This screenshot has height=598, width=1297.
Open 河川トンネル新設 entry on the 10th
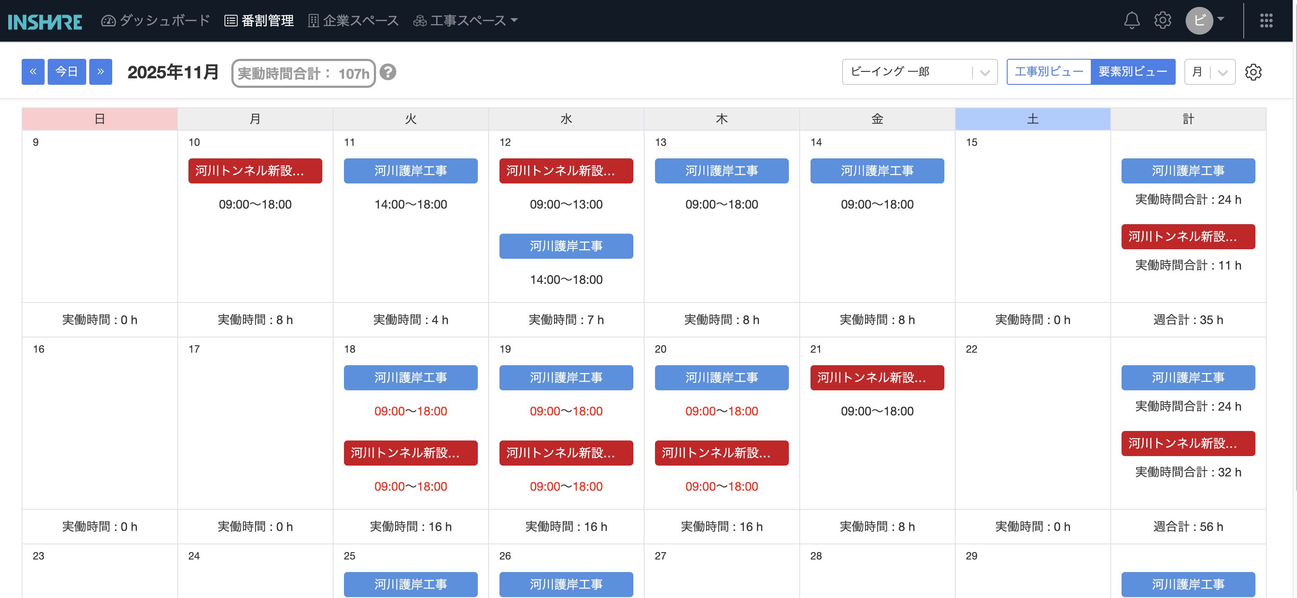[255, 171]
